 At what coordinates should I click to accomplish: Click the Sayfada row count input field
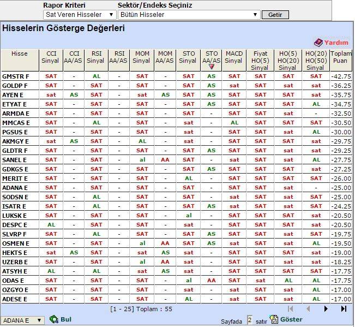[x=250, y=320]
